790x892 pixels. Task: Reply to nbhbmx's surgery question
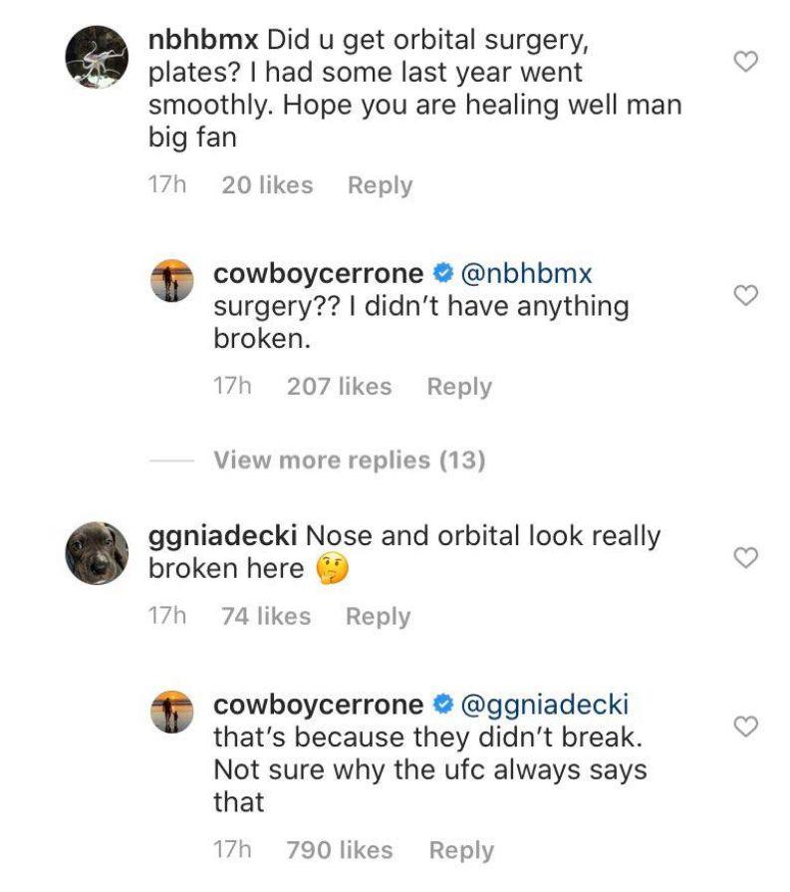380,184
